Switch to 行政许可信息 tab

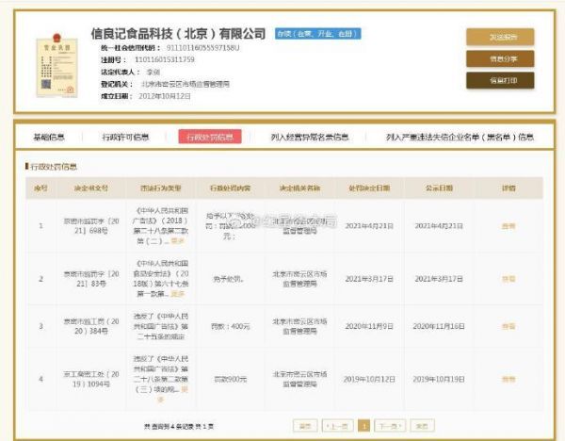[125, 137]
